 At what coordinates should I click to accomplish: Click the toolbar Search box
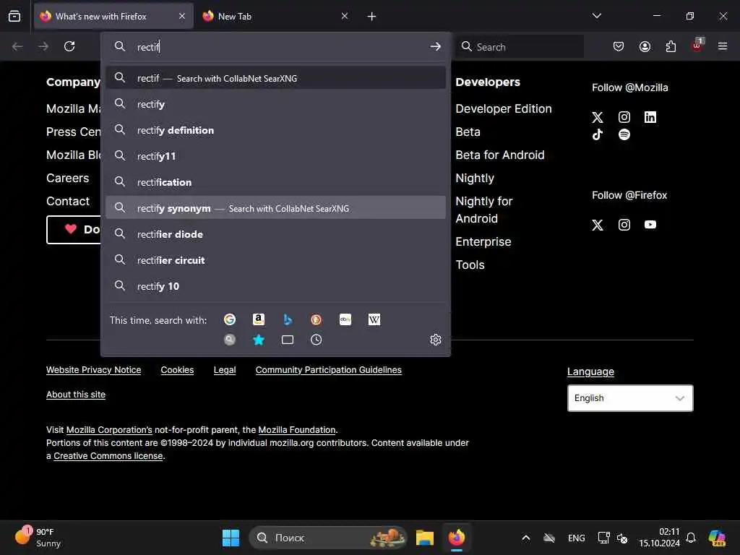[520, 46]
